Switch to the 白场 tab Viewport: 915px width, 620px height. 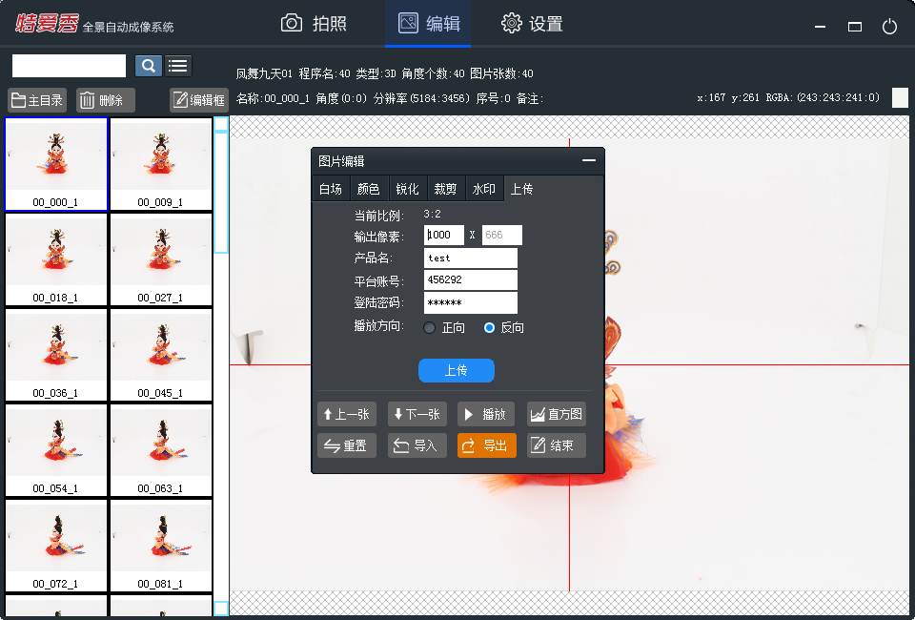331,189
